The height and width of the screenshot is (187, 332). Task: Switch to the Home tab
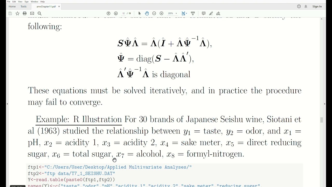click(12, 6)
